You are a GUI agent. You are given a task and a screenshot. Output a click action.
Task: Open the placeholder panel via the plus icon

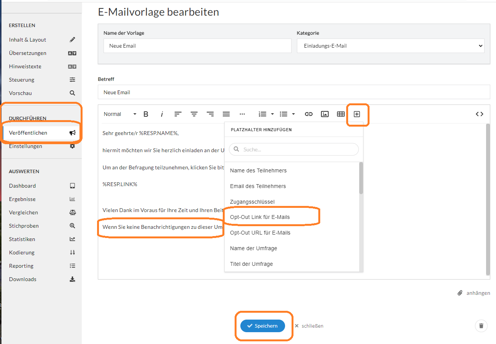coord(358,114)
